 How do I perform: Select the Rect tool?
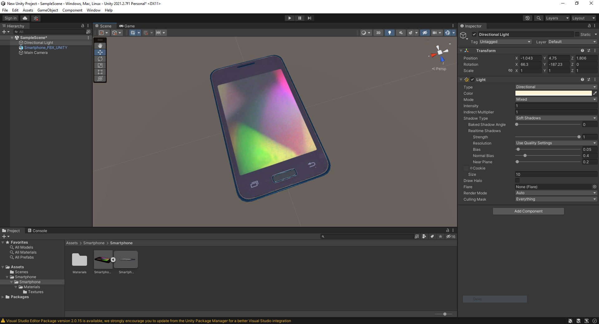tap(100, 72)
